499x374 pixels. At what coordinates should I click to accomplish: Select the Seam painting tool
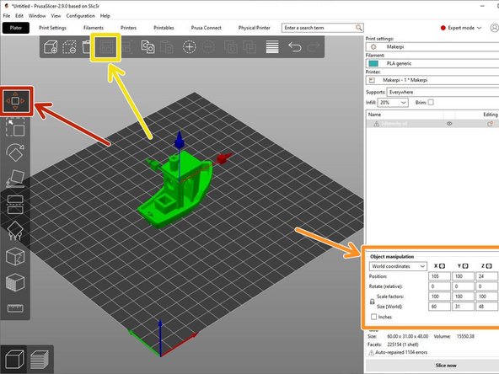[x=15, y=256]
